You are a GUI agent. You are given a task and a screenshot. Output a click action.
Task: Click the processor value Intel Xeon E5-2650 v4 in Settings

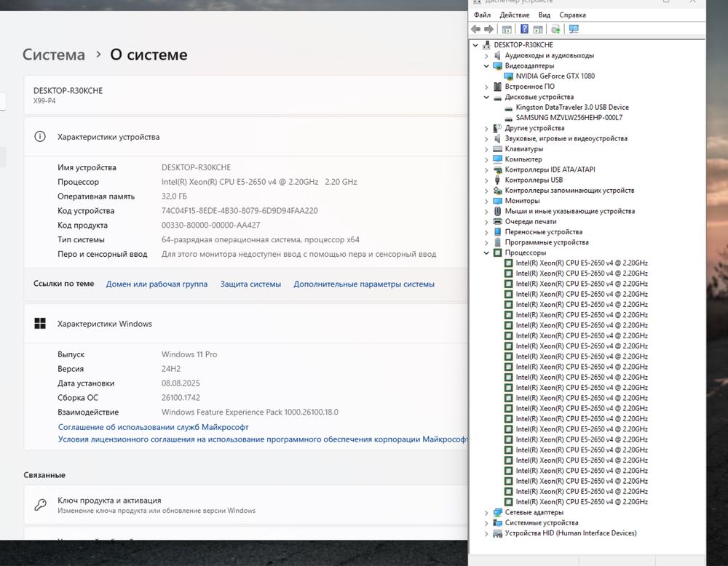coord(259,182)
